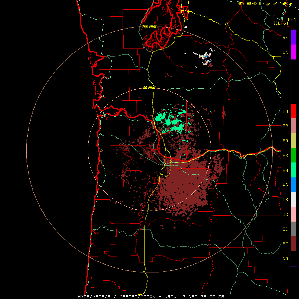Click the BD legend label

285,141
